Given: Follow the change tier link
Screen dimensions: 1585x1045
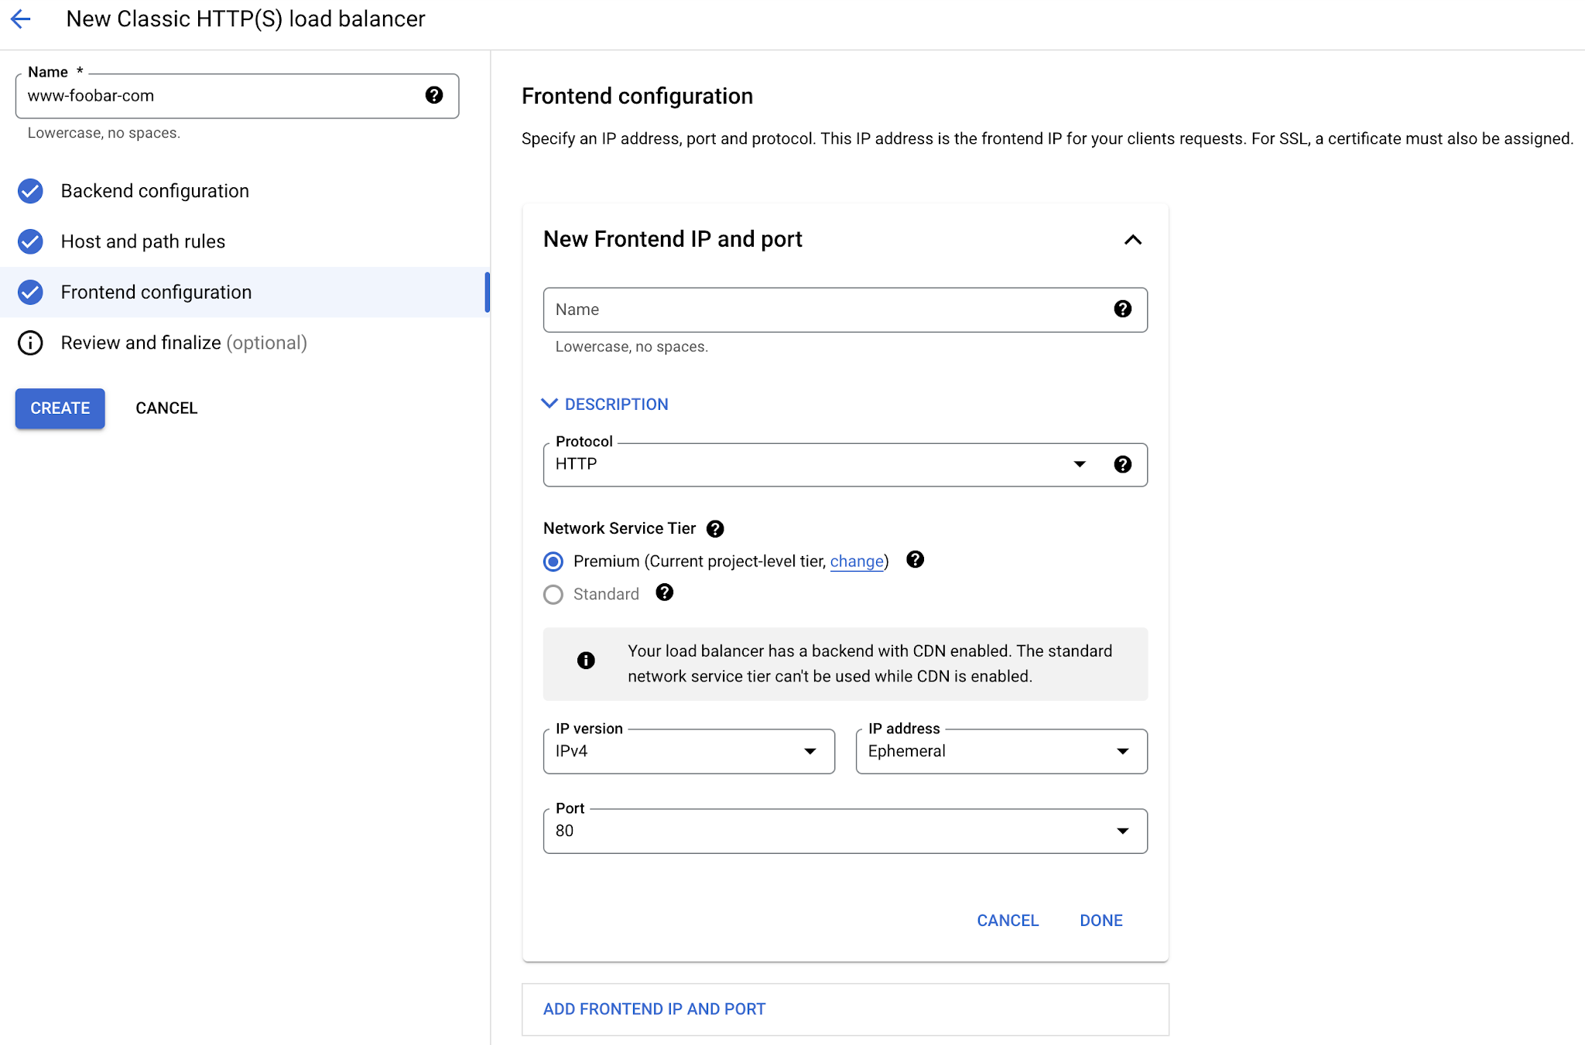Looking at the screenshot, I should click(857, 562).
